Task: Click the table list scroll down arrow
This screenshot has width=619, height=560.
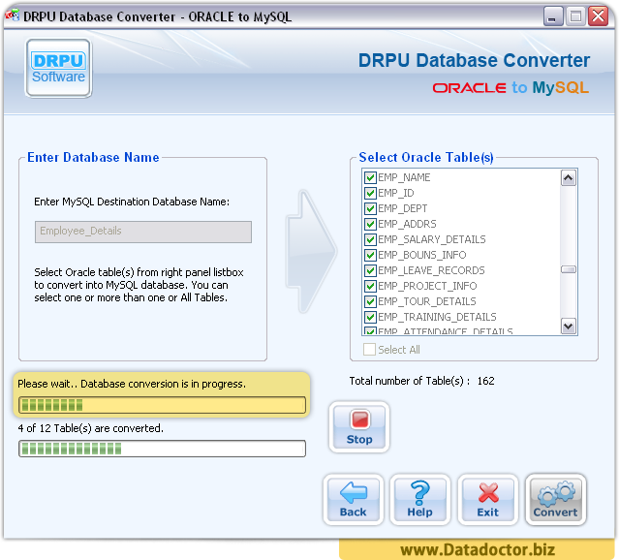Action: pyautogui.click(x=568, y=327)
